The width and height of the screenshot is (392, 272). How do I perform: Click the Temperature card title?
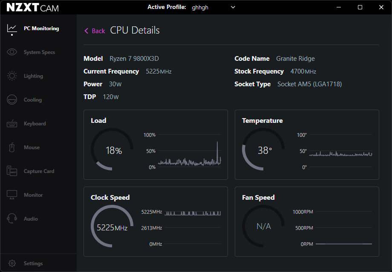tap(262, 121)
